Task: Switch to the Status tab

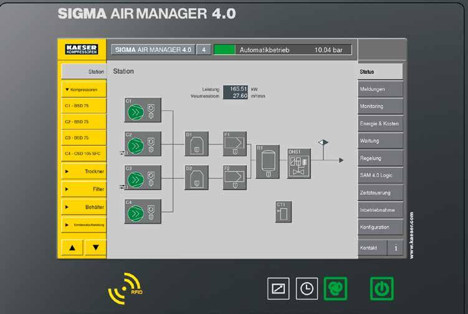Action: [380, 72]
